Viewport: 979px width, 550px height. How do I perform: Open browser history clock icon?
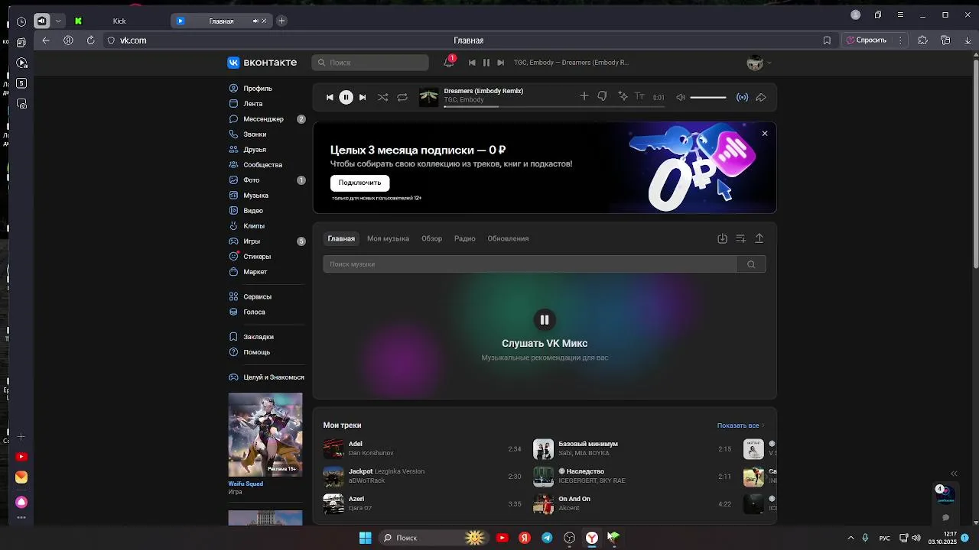(x=21, y=22)
